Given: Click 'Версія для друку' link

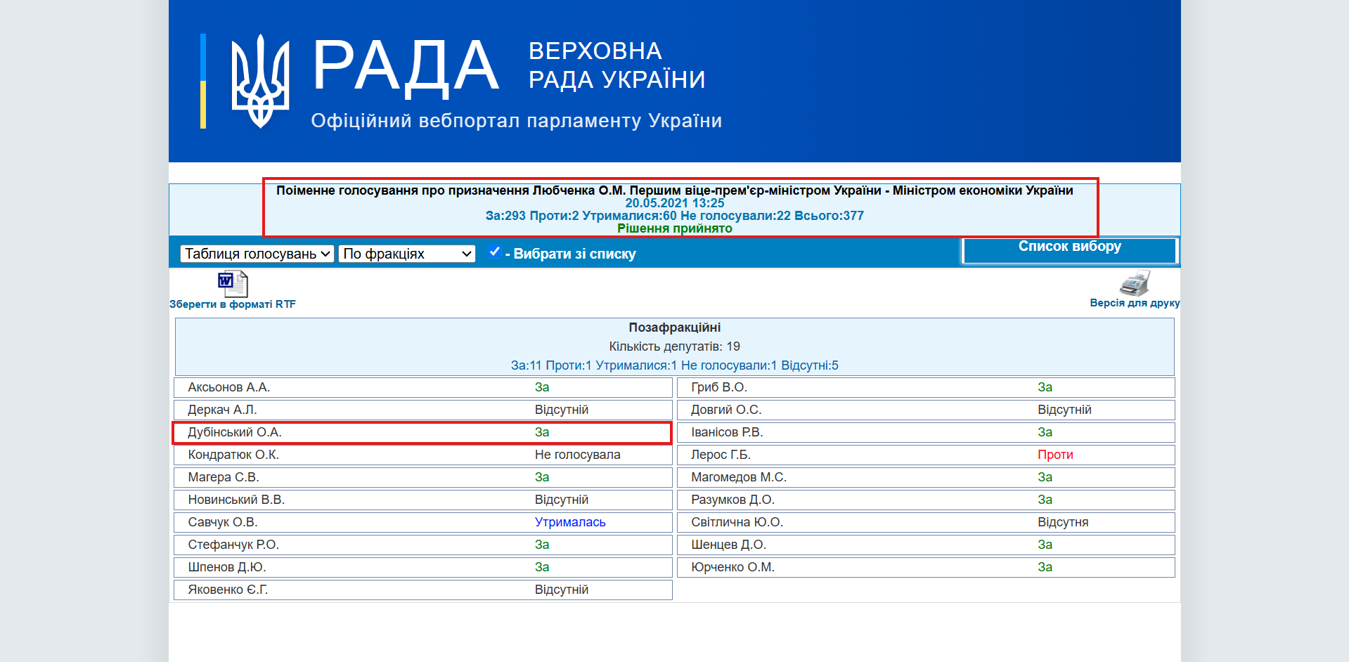Looking at the screenshot, I should point(1135,303).
